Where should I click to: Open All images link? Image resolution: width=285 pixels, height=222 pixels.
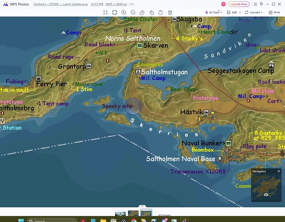165,215
